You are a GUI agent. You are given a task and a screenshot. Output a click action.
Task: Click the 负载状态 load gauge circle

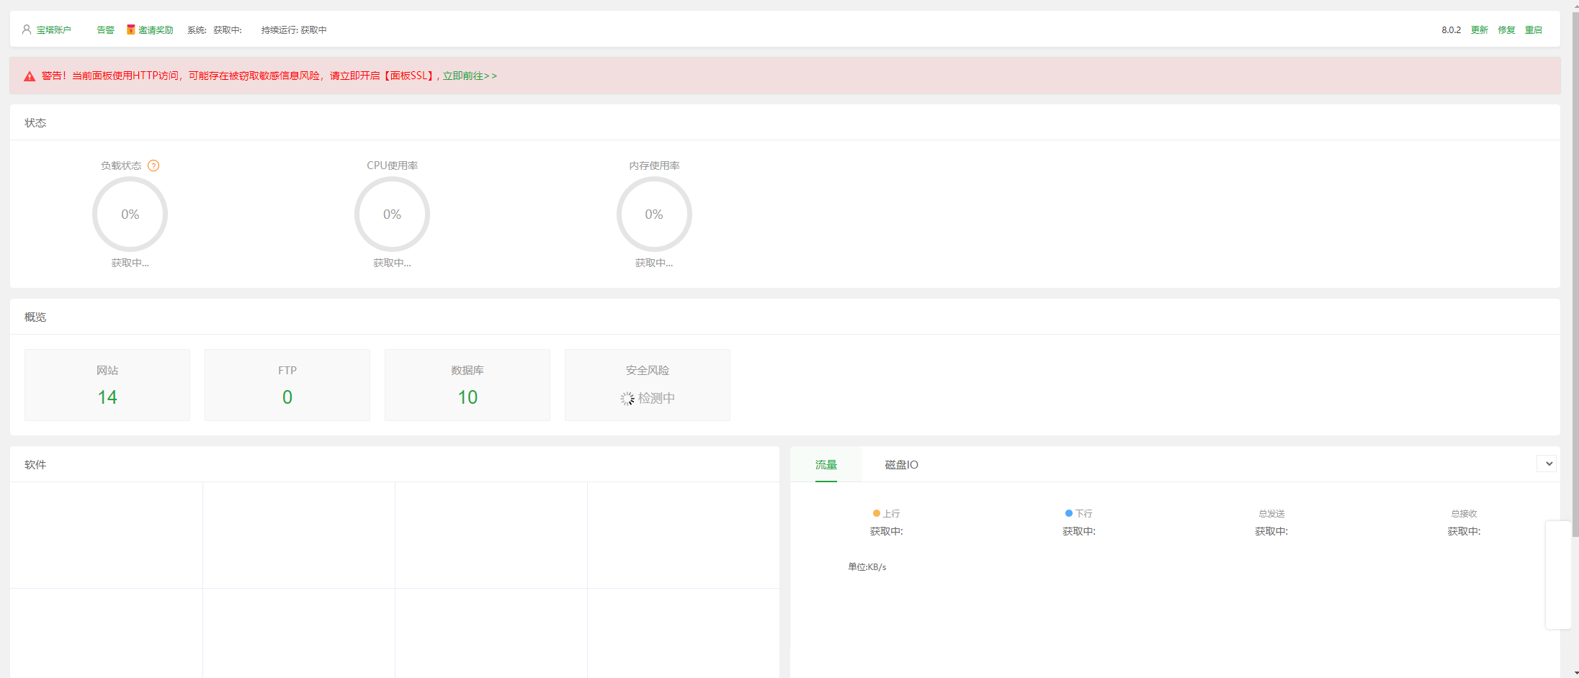pyautogui.click(x=130, y=214)
